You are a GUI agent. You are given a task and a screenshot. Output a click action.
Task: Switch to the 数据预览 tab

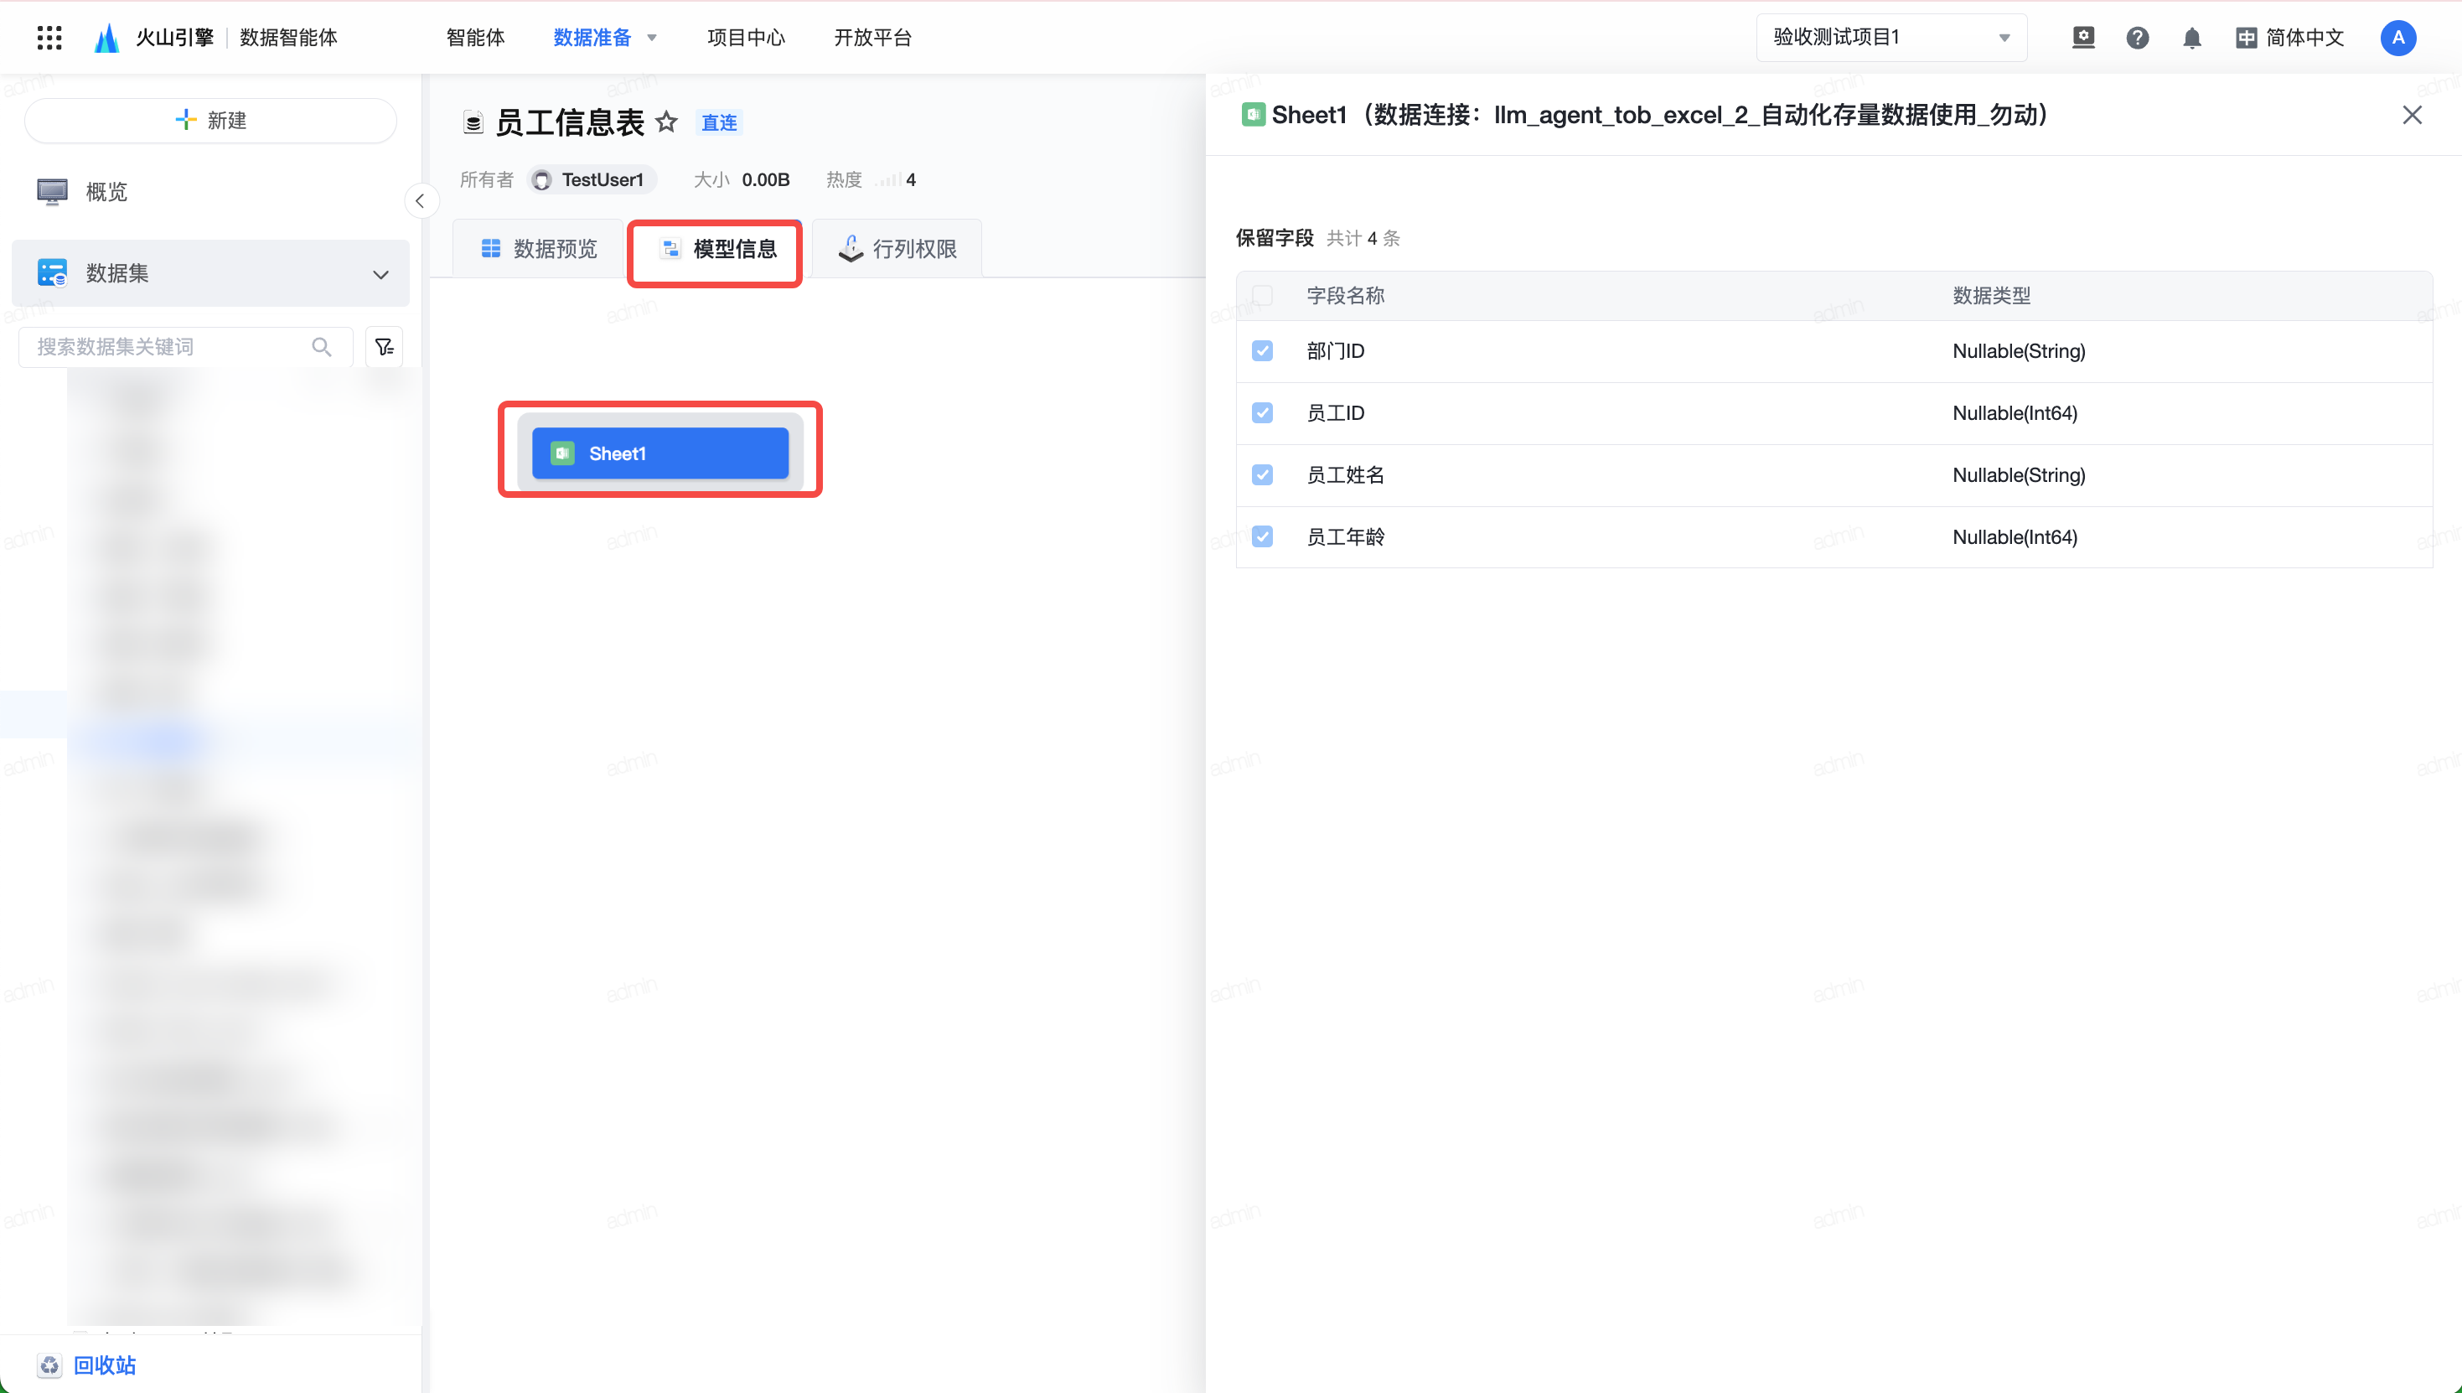[x=539, y=249]
